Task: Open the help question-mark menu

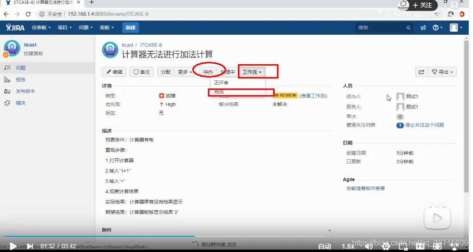Action: click(437, 28)
